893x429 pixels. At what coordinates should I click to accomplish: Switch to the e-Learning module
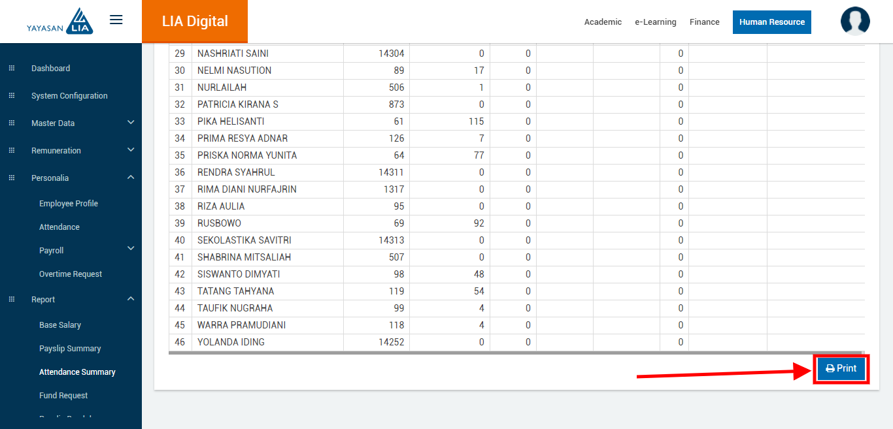[655, 22]
